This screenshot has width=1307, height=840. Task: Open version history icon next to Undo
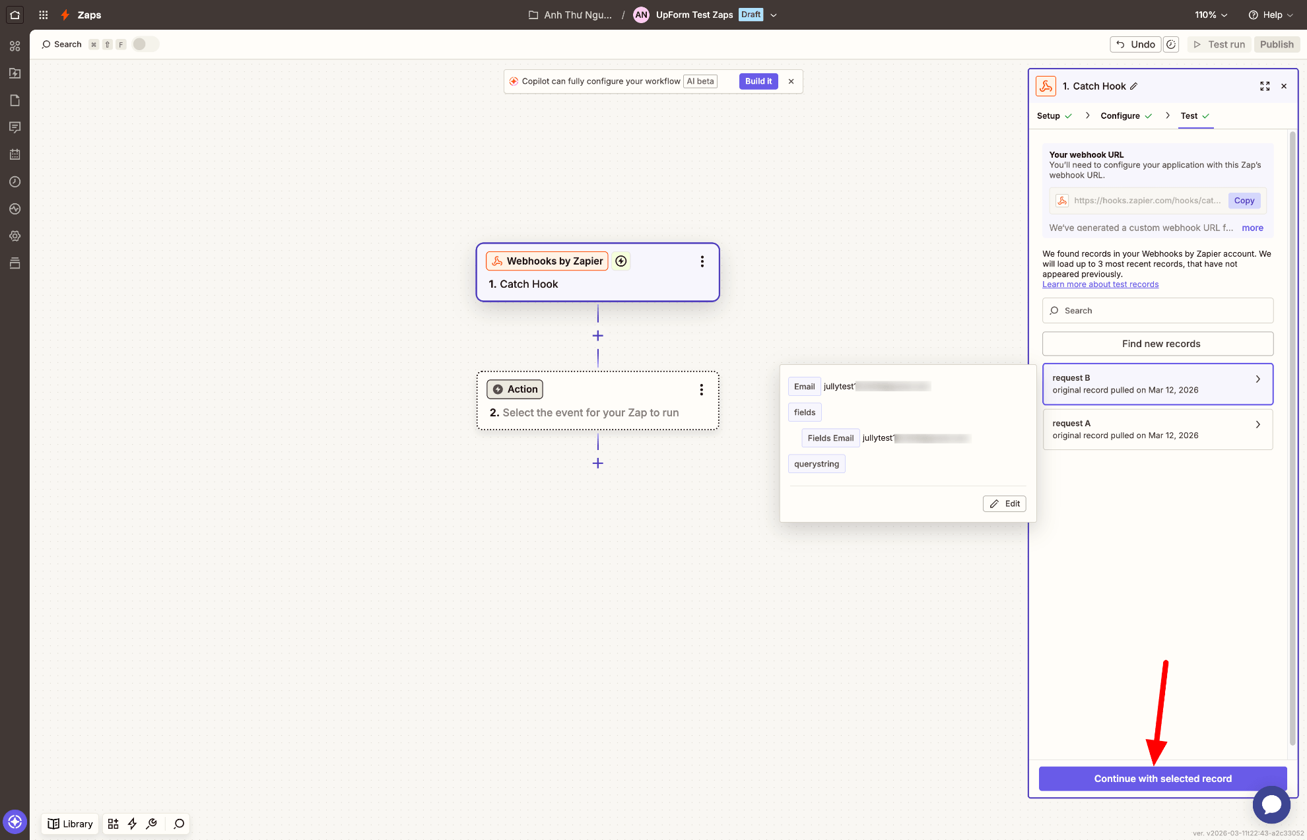(1171, 44)
